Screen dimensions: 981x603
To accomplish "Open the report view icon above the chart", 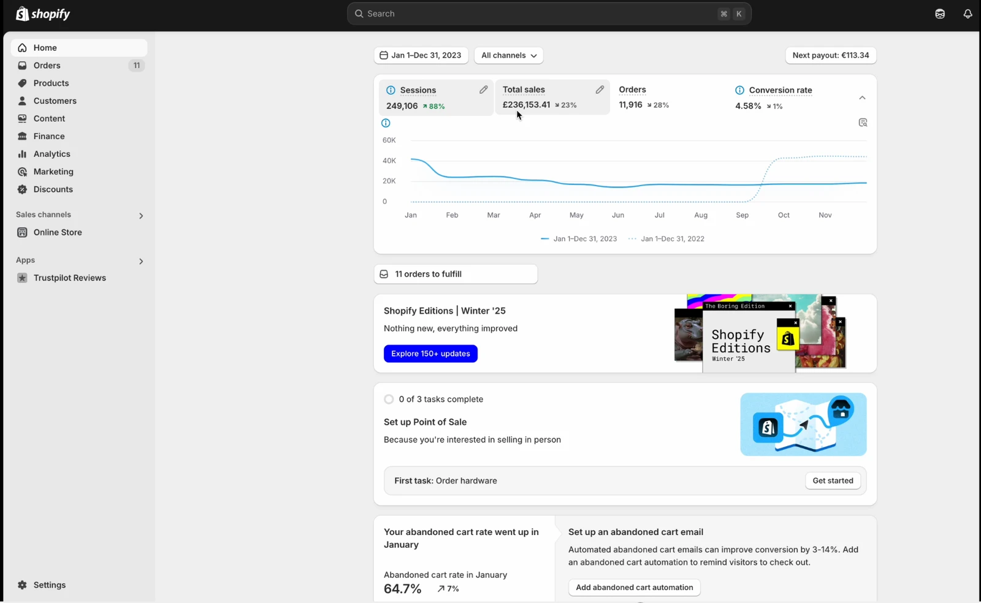I will pos(863,123).
